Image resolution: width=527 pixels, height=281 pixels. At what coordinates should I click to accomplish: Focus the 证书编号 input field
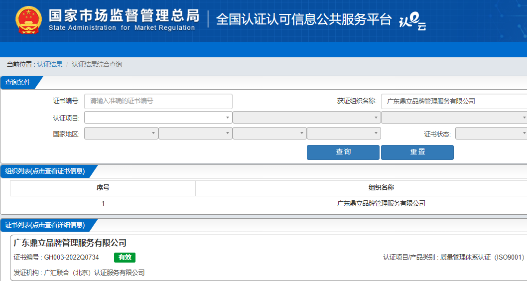(x=158, y=101)
